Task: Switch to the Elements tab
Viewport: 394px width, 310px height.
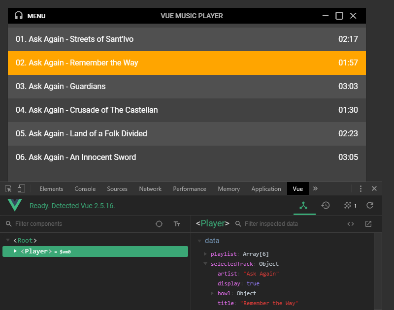Action: [51, 189]
